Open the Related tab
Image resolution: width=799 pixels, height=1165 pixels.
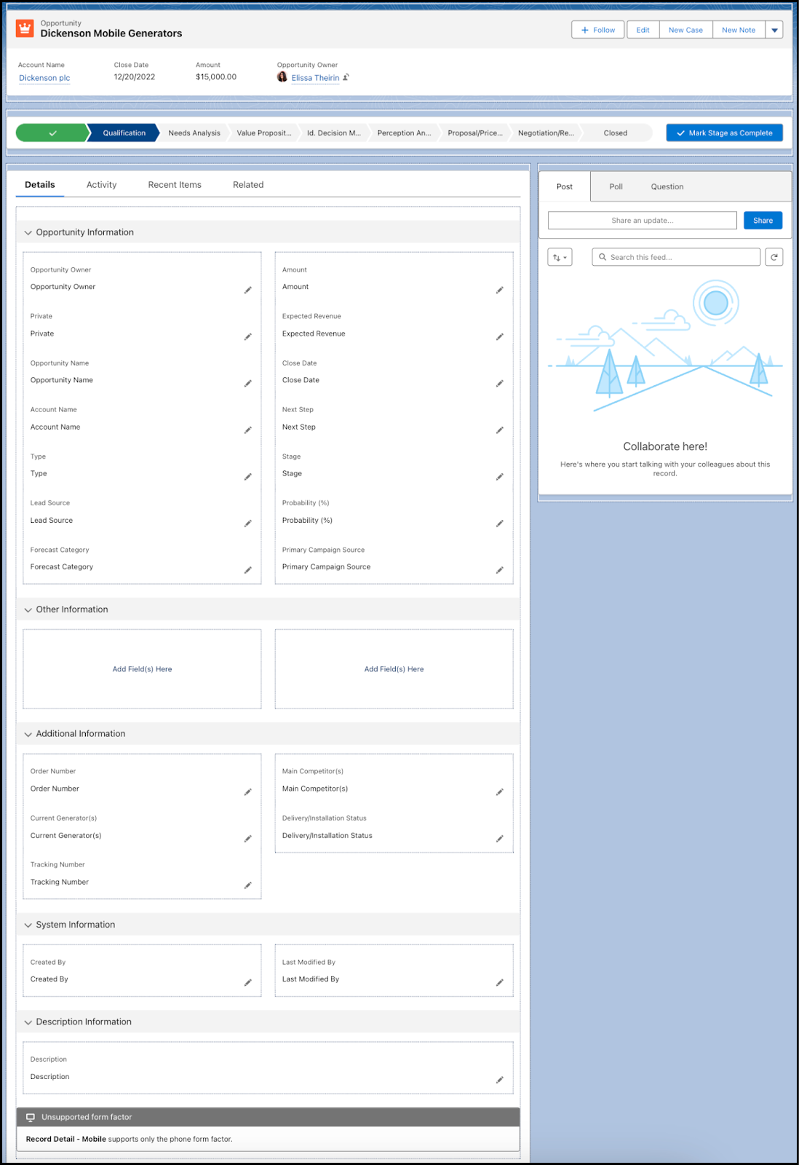(248, 185)
